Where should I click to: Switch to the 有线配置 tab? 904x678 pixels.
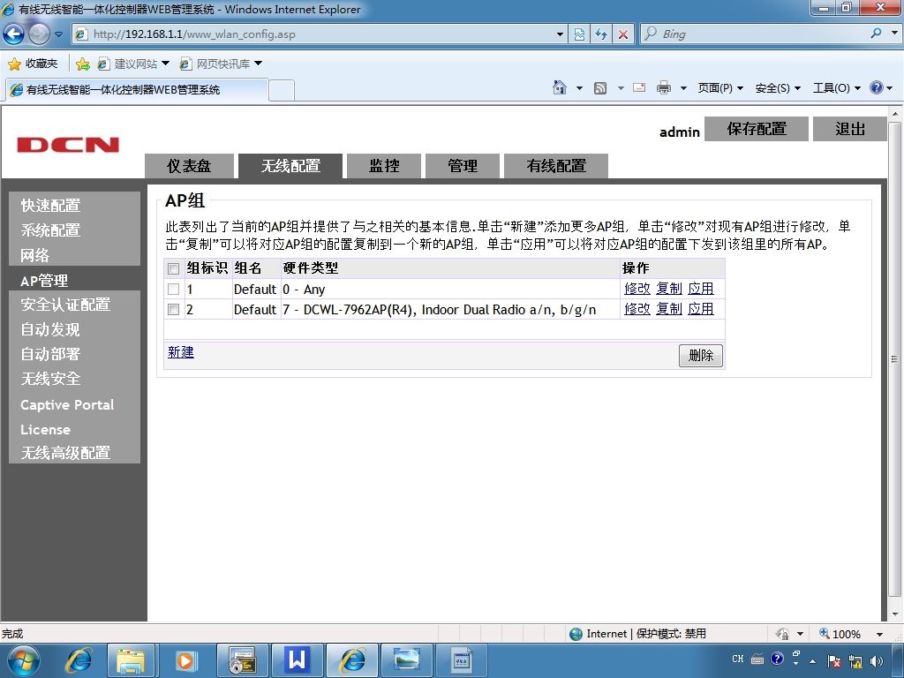coord(556,166)
